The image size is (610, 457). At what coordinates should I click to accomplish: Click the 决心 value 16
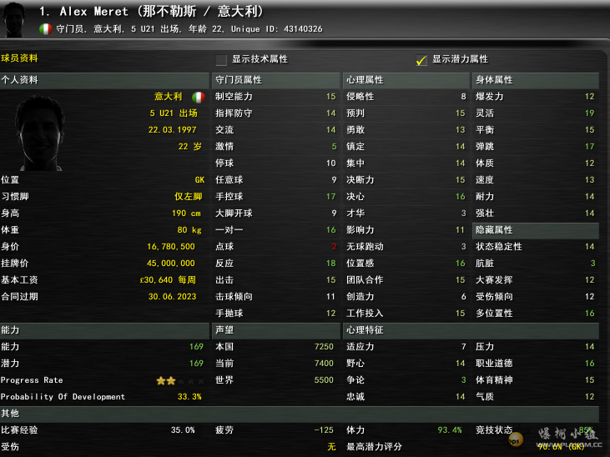[x=461, y=197]
